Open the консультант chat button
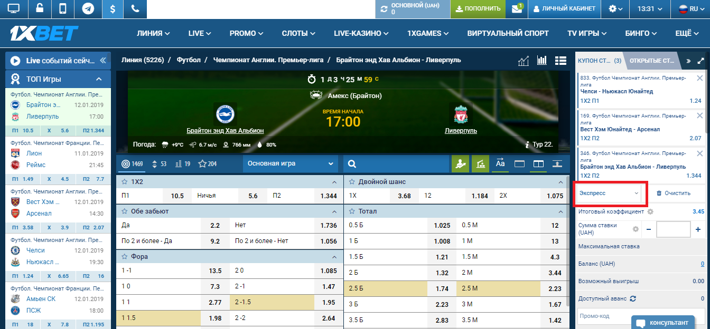Screen dimensions: 710x329 pyautogui.click(x=664, y=322)
